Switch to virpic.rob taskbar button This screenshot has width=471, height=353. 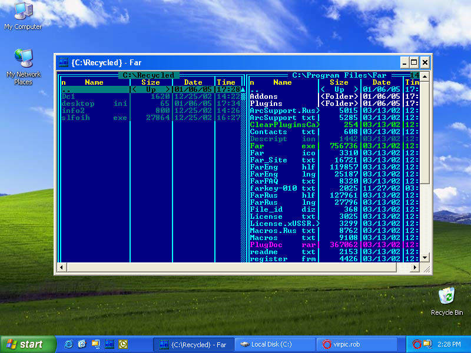tap(357, 344)
